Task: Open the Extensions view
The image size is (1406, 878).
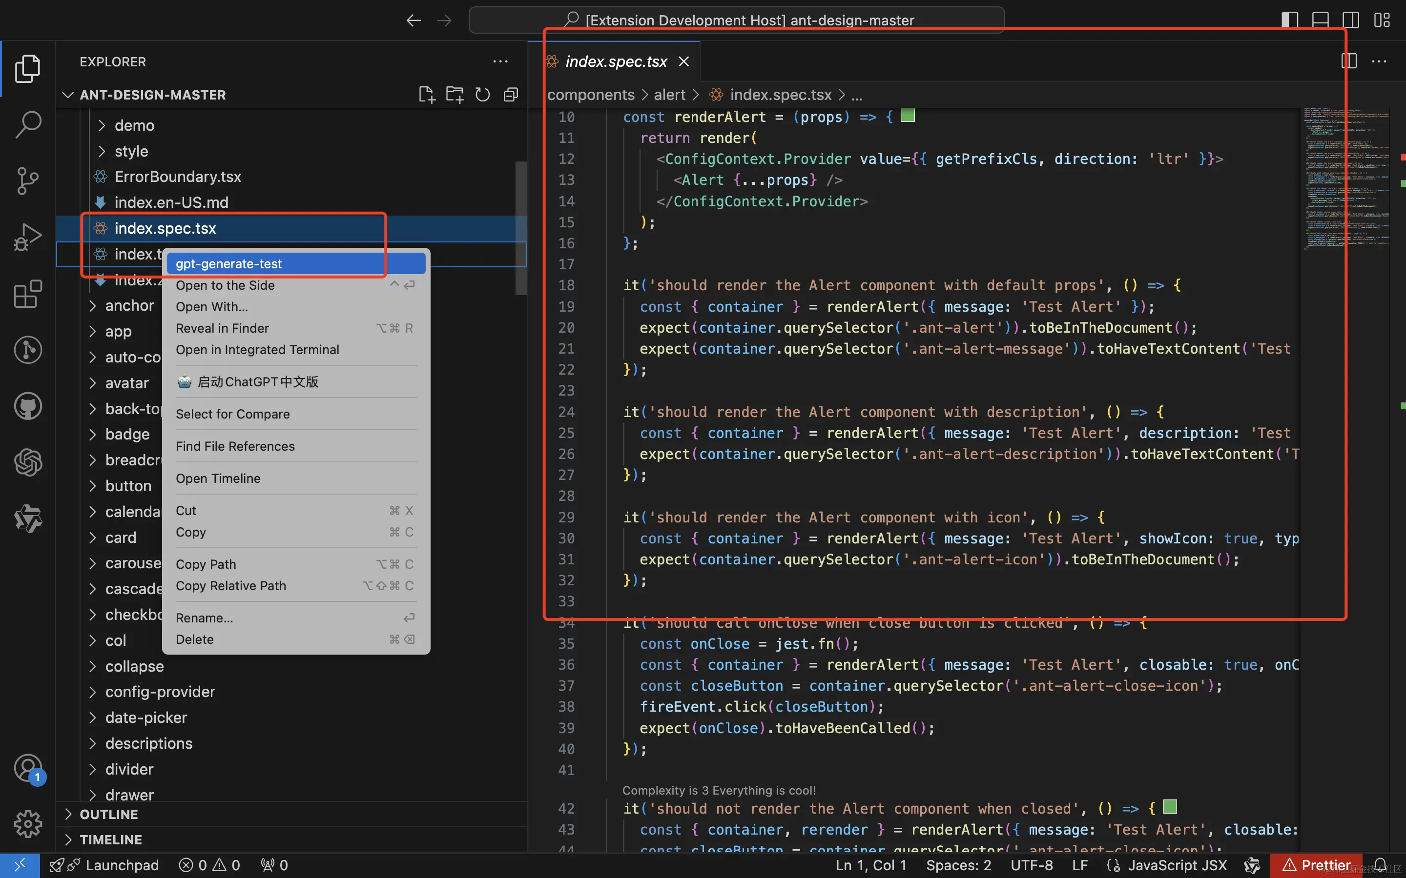Action: (27, 294)
